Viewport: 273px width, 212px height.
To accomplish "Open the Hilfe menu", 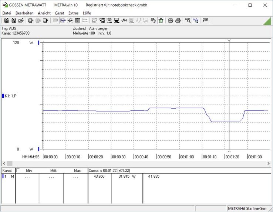I will coord(87,13).
